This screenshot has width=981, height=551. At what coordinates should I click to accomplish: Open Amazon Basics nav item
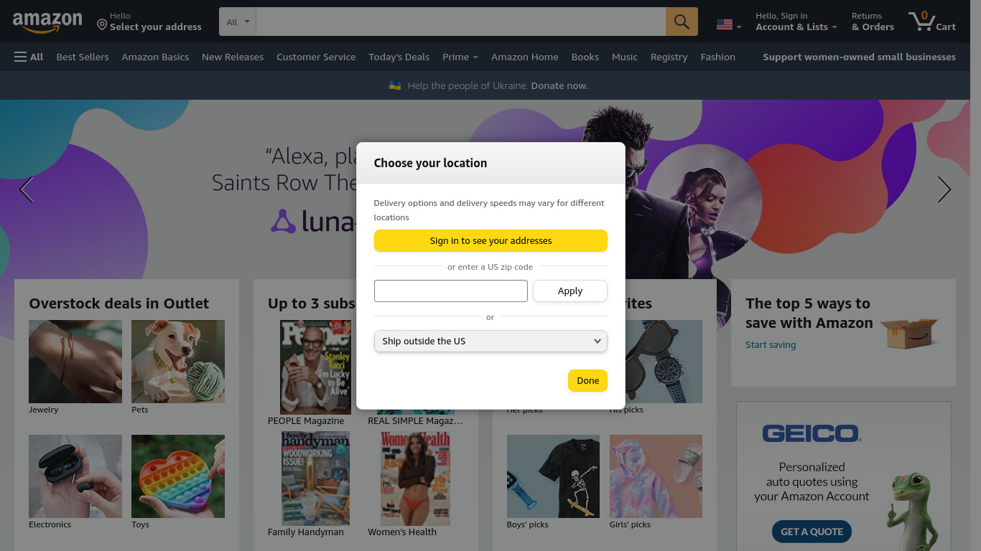(155, 57)
